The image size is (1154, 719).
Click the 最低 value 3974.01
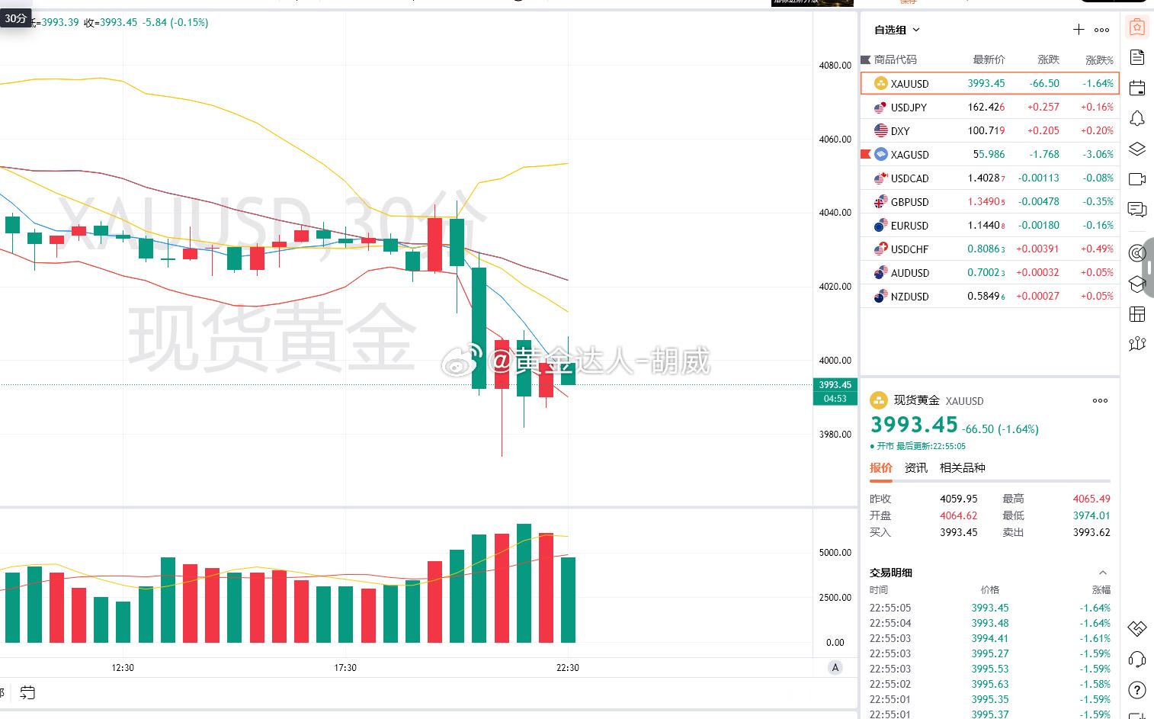coord(1091,515)
